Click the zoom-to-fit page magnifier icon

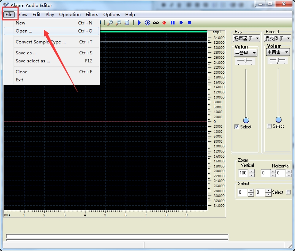point(127,23)
